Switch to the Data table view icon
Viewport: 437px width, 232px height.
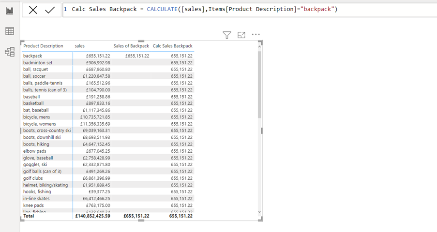click(x=10, y=31)
